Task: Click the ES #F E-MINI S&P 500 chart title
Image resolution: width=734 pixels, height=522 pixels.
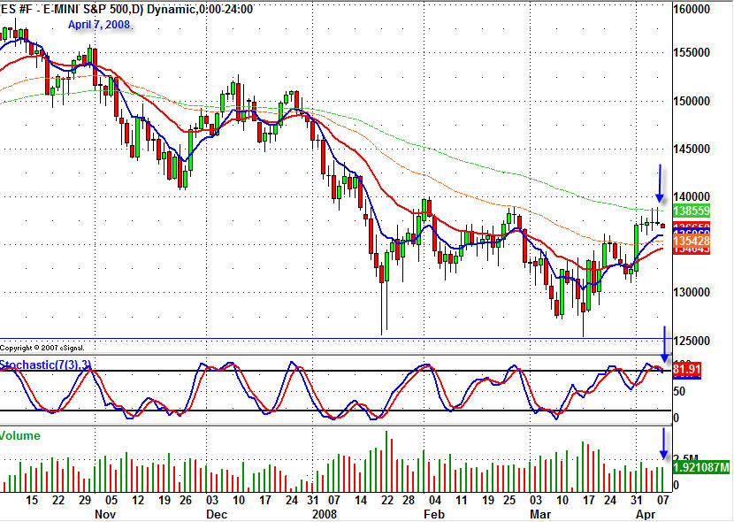Action: [126, 9]
